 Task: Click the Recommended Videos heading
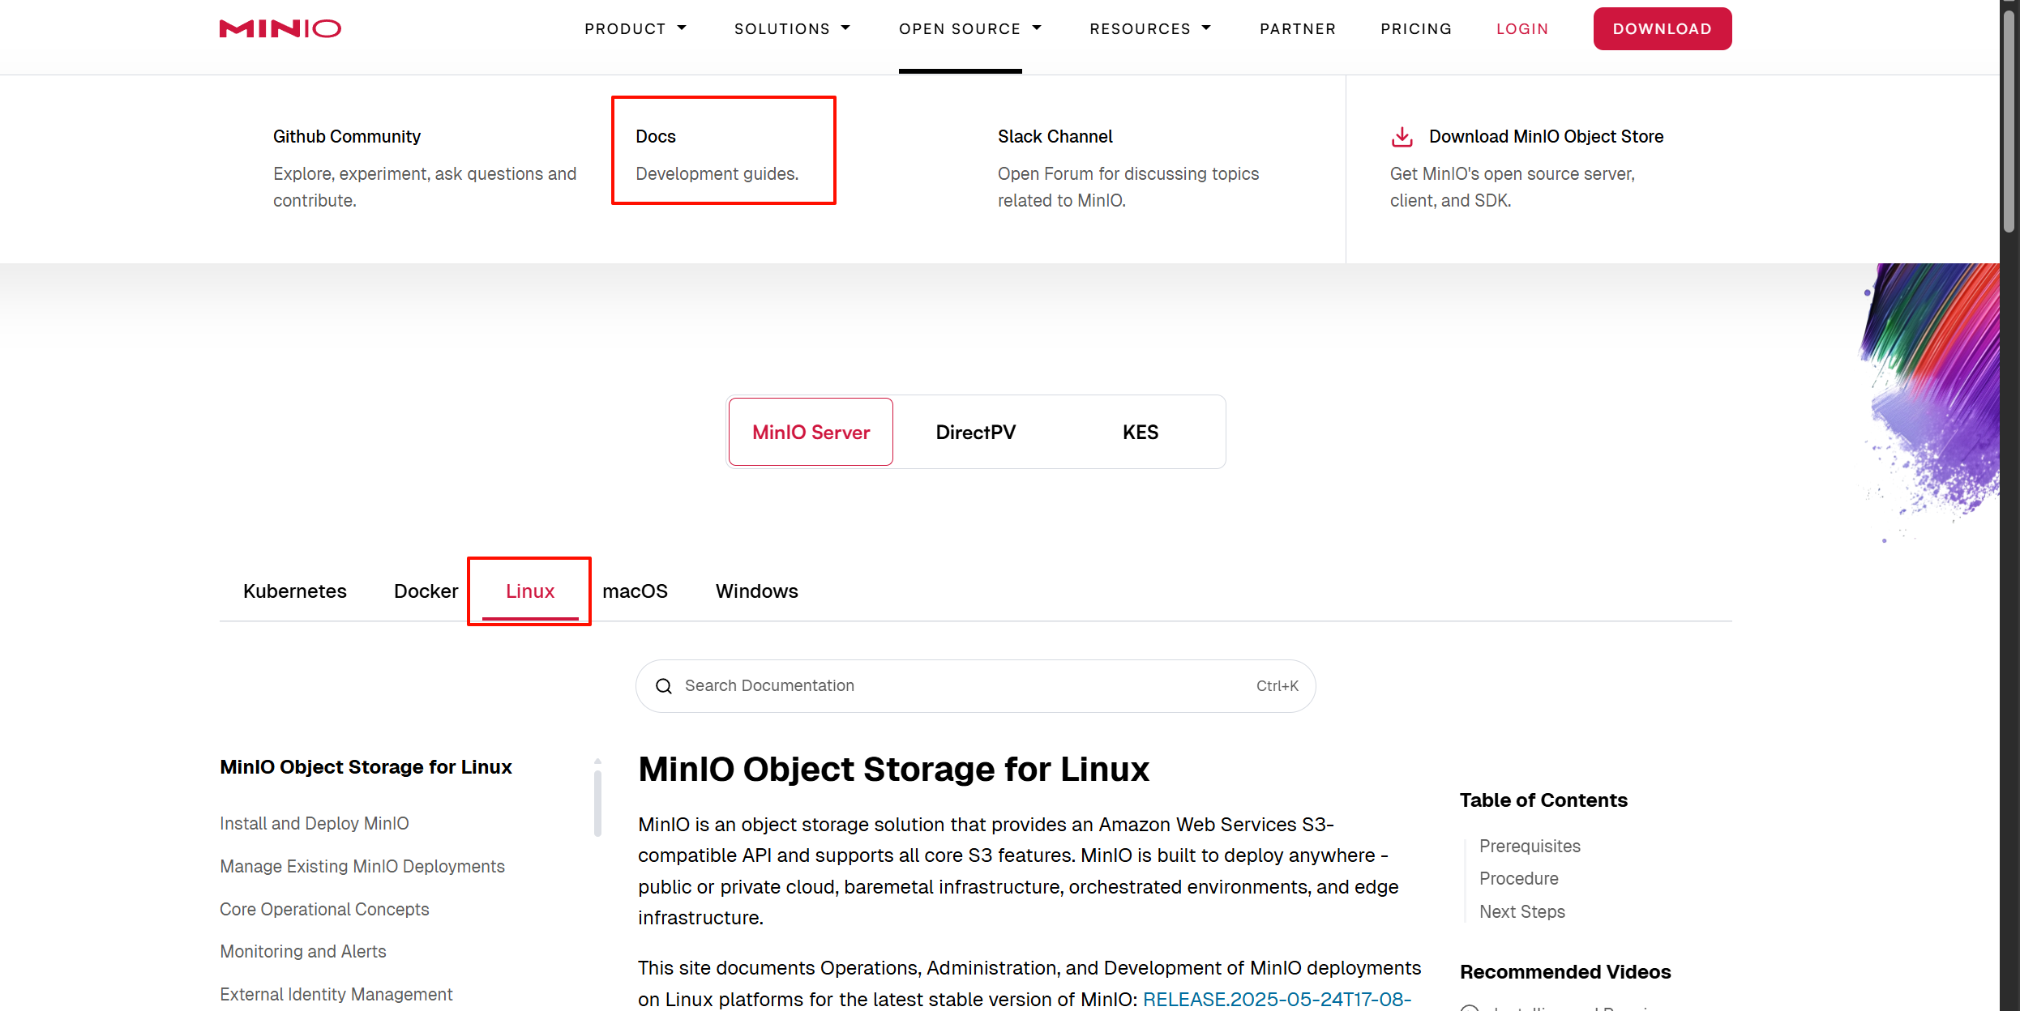click(1565, 972)
